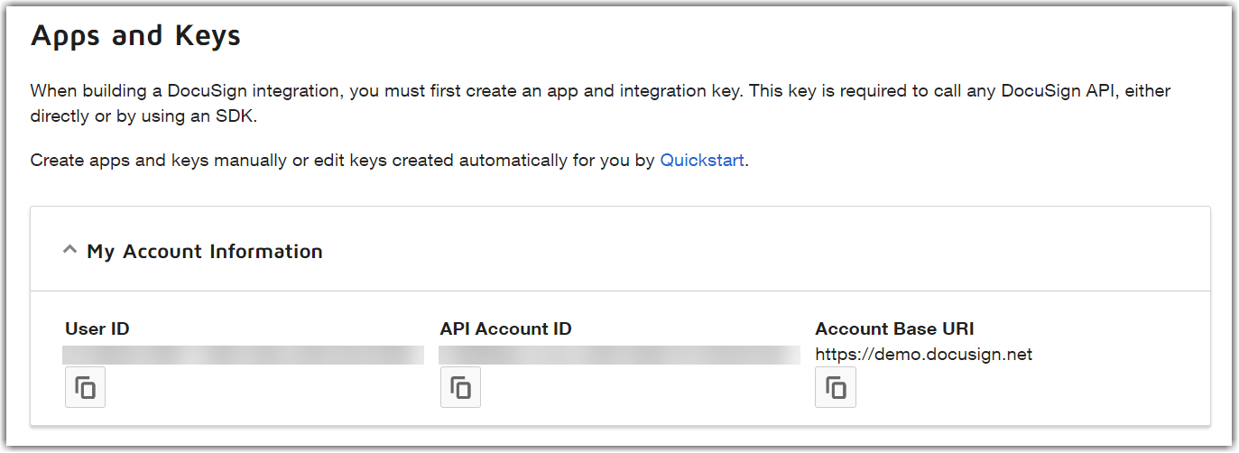
Task: Click the API Account ID label
Action: point(505,328)
